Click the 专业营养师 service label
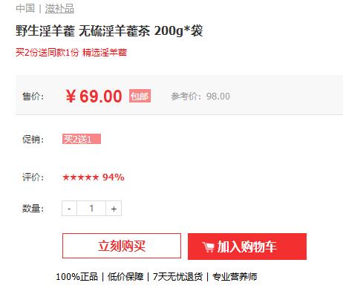The image size is (343, 297). [x=235, y=277]
